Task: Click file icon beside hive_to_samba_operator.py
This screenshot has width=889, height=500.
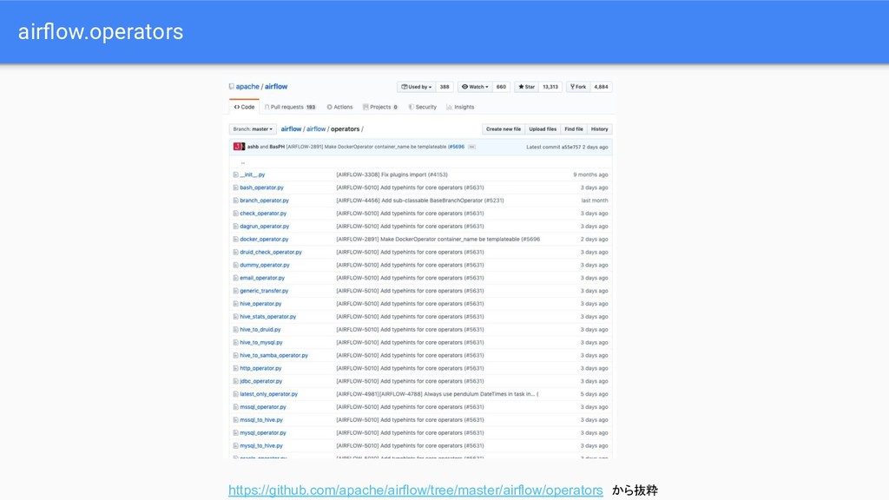Action: coord(235,355)
